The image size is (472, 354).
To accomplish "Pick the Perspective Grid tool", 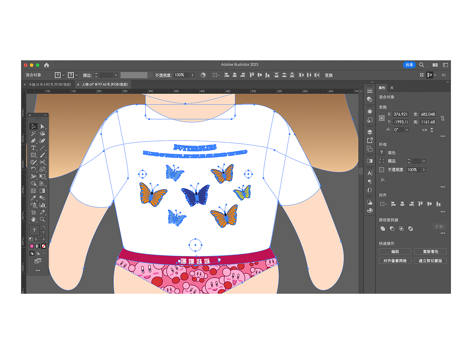I will coord(42,184).
